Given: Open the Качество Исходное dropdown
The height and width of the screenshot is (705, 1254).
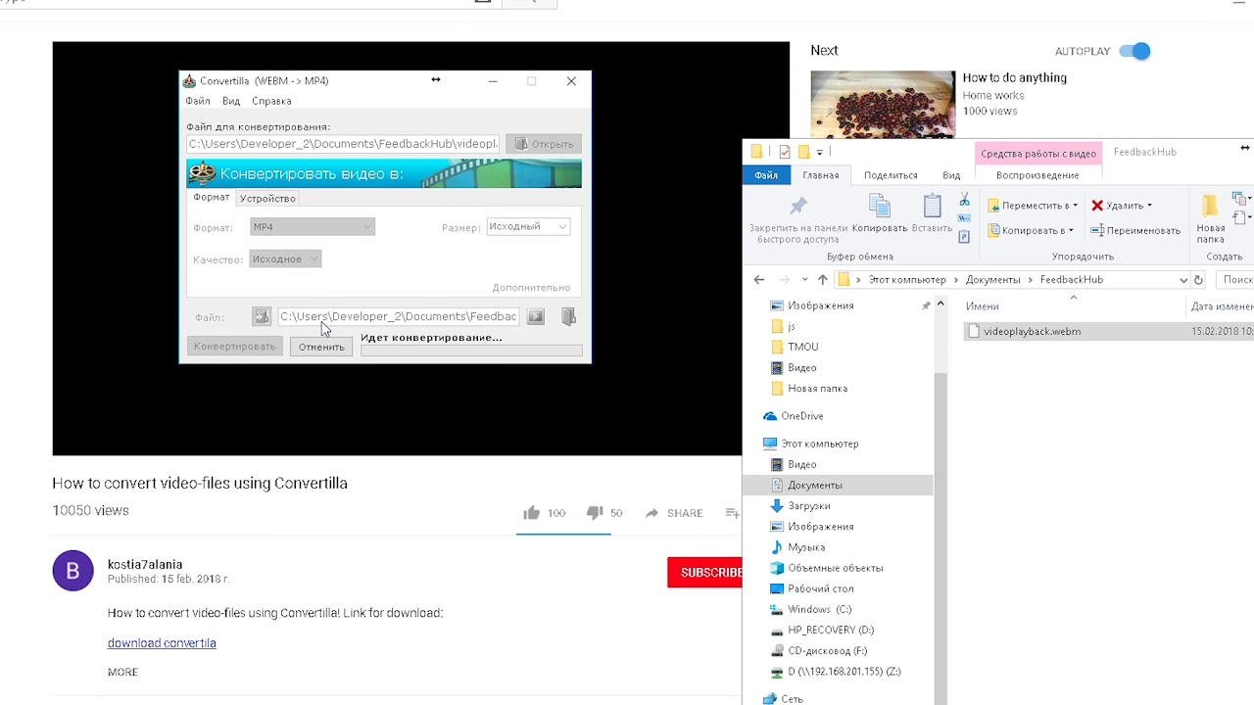Looking at the screenshot, I should pyautogui.click(x=285, y=259).
